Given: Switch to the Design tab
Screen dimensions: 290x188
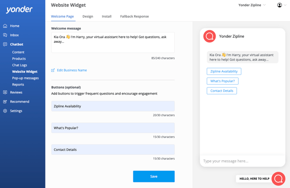Looking at the screenshot, I should pos(88,16).
